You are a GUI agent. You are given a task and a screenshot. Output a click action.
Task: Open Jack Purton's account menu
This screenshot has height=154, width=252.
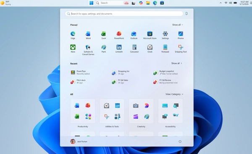[x=79, y=141]
